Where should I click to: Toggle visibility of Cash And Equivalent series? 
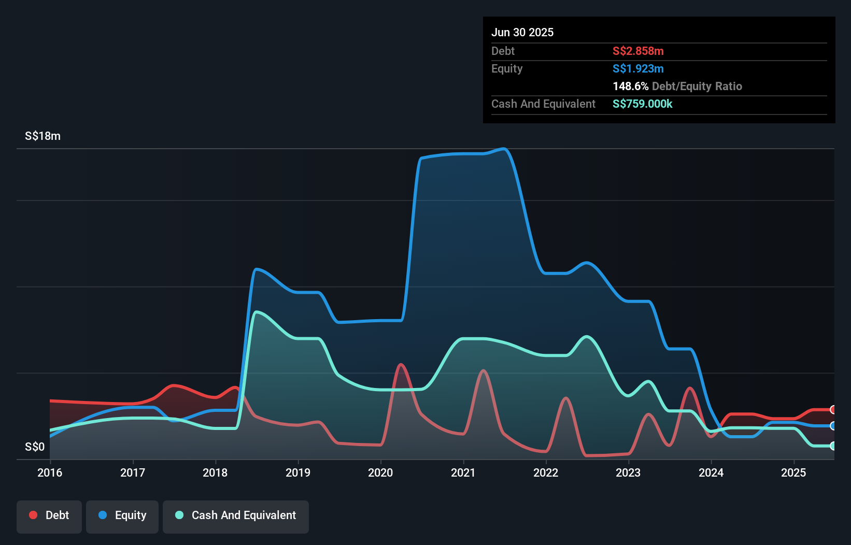coord(235,515)
